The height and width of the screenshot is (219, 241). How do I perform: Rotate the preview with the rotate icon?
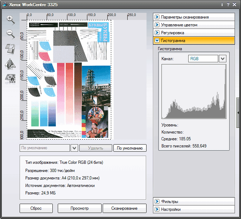(10, 49)
